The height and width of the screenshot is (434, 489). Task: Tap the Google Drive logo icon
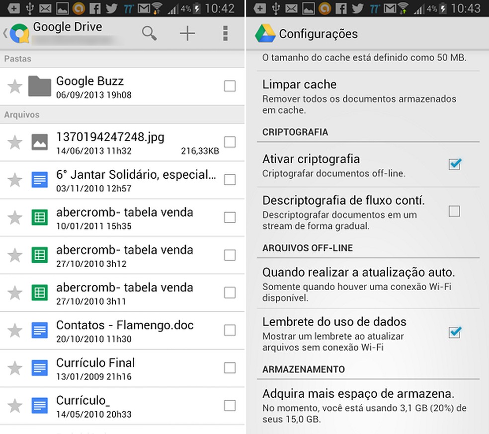[x=18, y=33]
